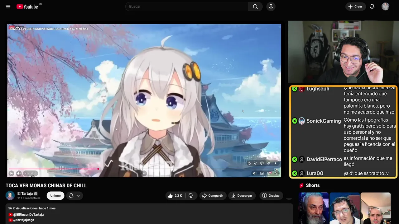Click the Lughseph username in chat
Screen dimensions: 399x224
point(318,89)
